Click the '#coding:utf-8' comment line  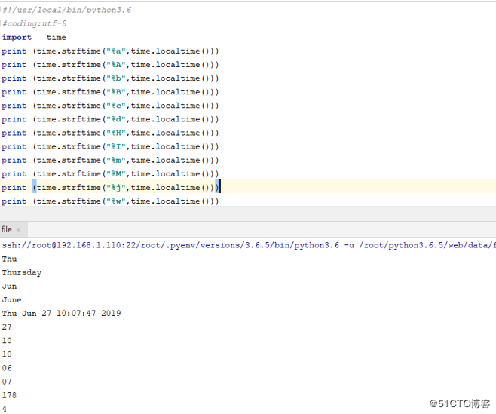(x=35, y=23)
